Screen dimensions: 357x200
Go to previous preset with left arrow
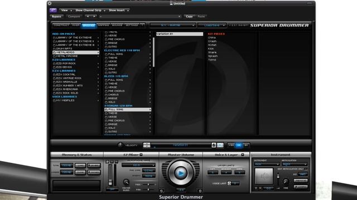[88, 16]
